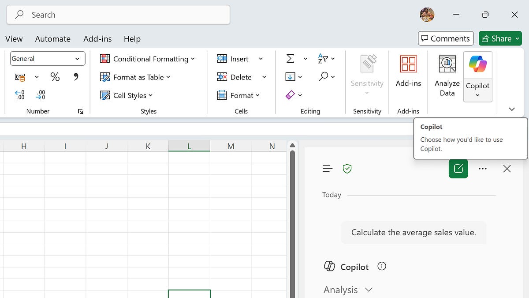
Task: Click the green shield protection icon
Action: click(x=347, y=168)
